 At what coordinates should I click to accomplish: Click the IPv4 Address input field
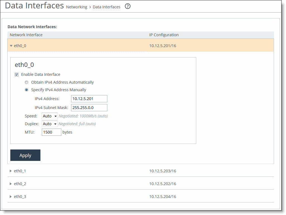click(x=89, y=99)
